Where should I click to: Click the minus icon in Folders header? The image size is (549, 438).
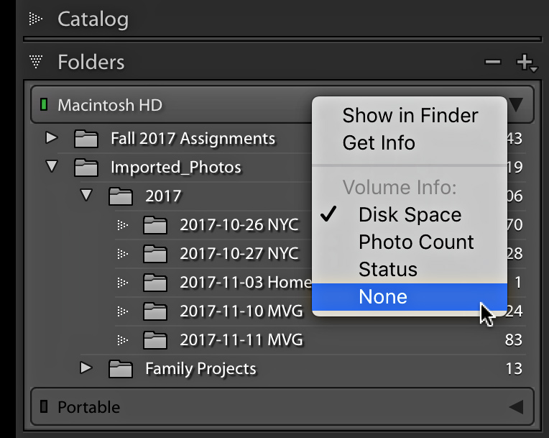(493, 63)
